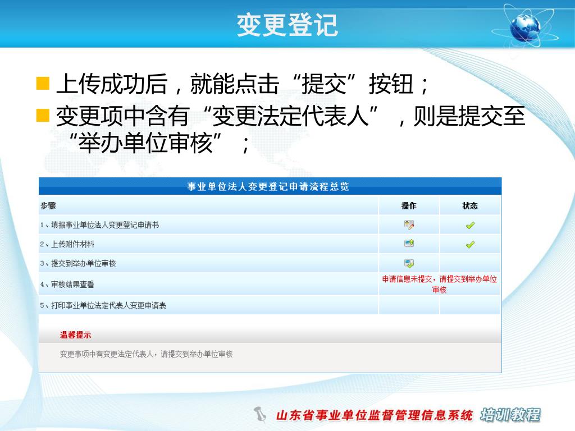The image size is (575, 431).
Task: Click panel title 事业单位法人变更登记申请流程总览
Action: click(268, 186)
